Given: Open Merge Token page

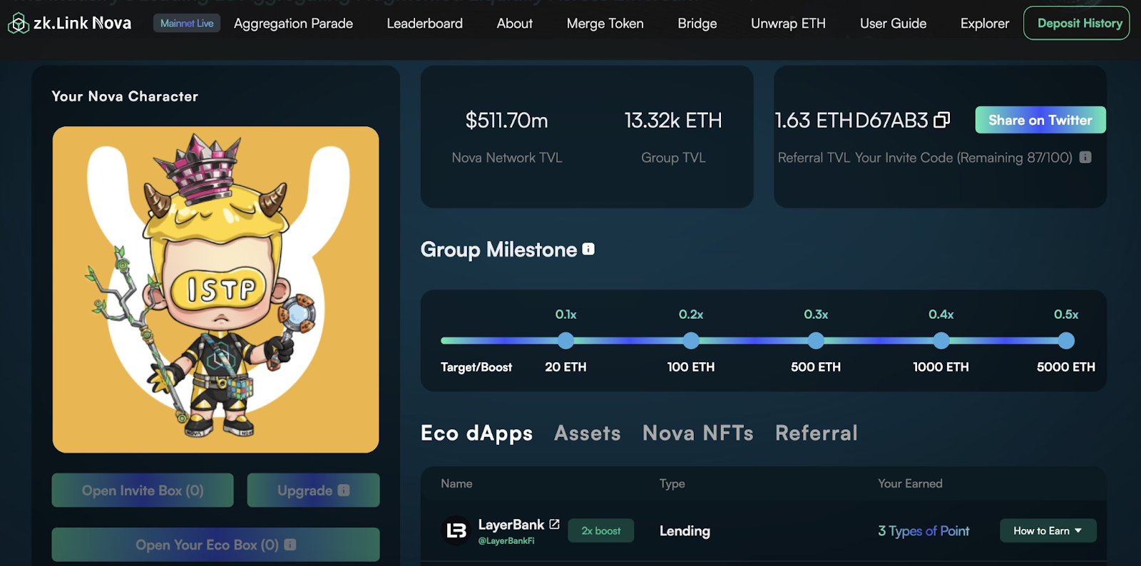Looking at the screenshot, I should click(x=605, y=24).
